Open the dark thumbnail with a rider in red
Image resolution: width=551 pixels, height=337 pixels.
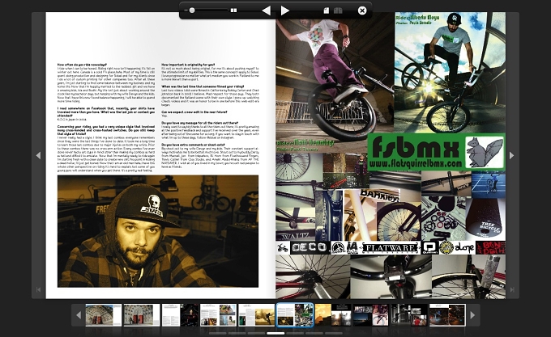pos(409,315)
